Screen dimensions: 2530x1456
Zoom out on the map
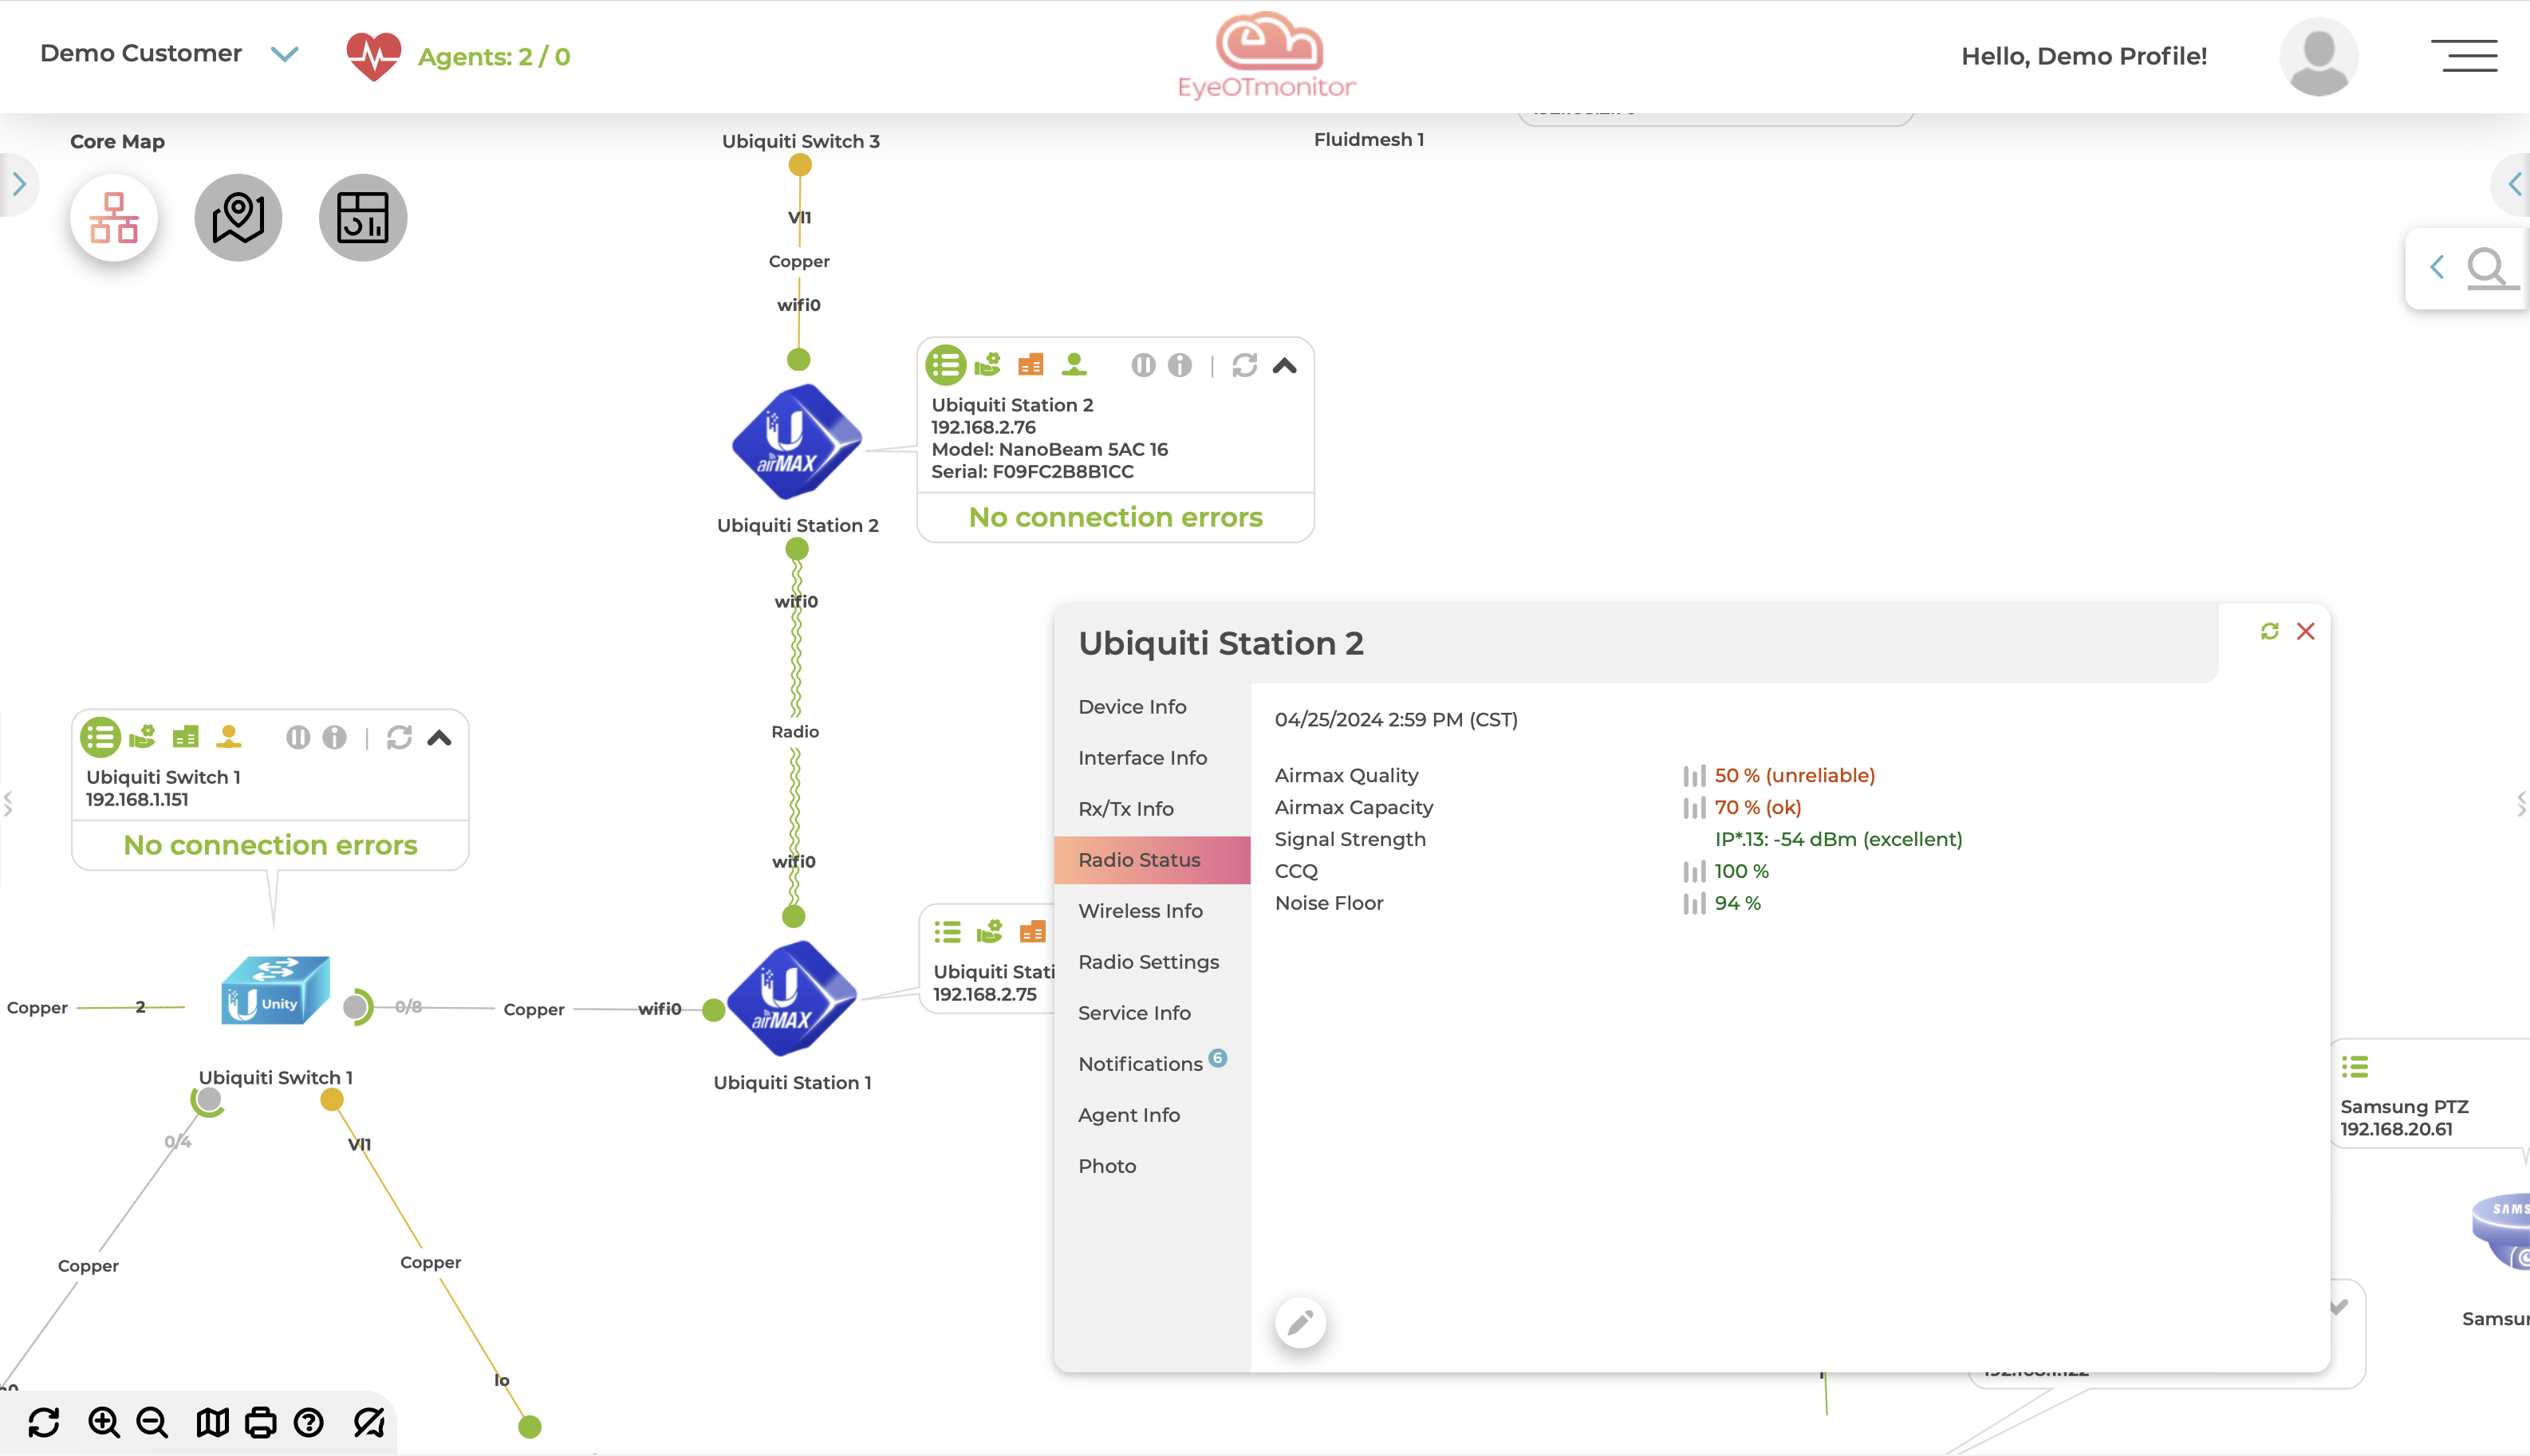(152, 1422)
